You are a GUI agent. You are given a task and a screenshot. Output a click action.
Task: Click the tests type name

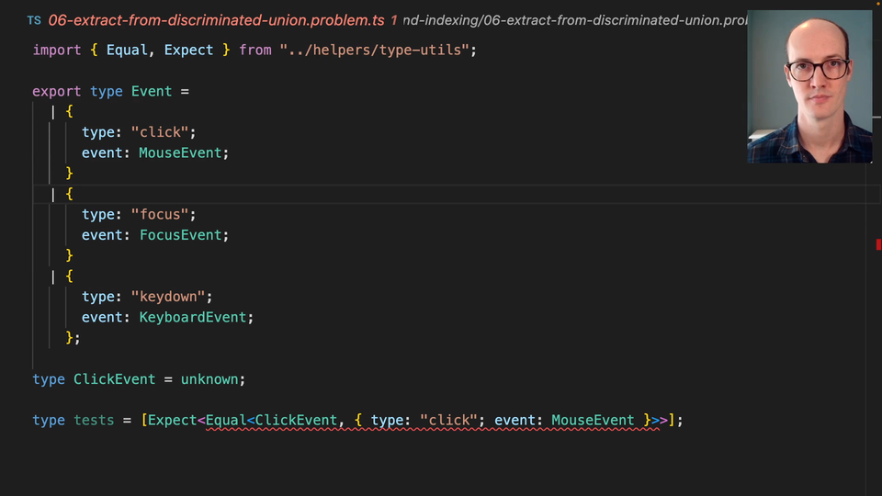(x=94, y=420)
